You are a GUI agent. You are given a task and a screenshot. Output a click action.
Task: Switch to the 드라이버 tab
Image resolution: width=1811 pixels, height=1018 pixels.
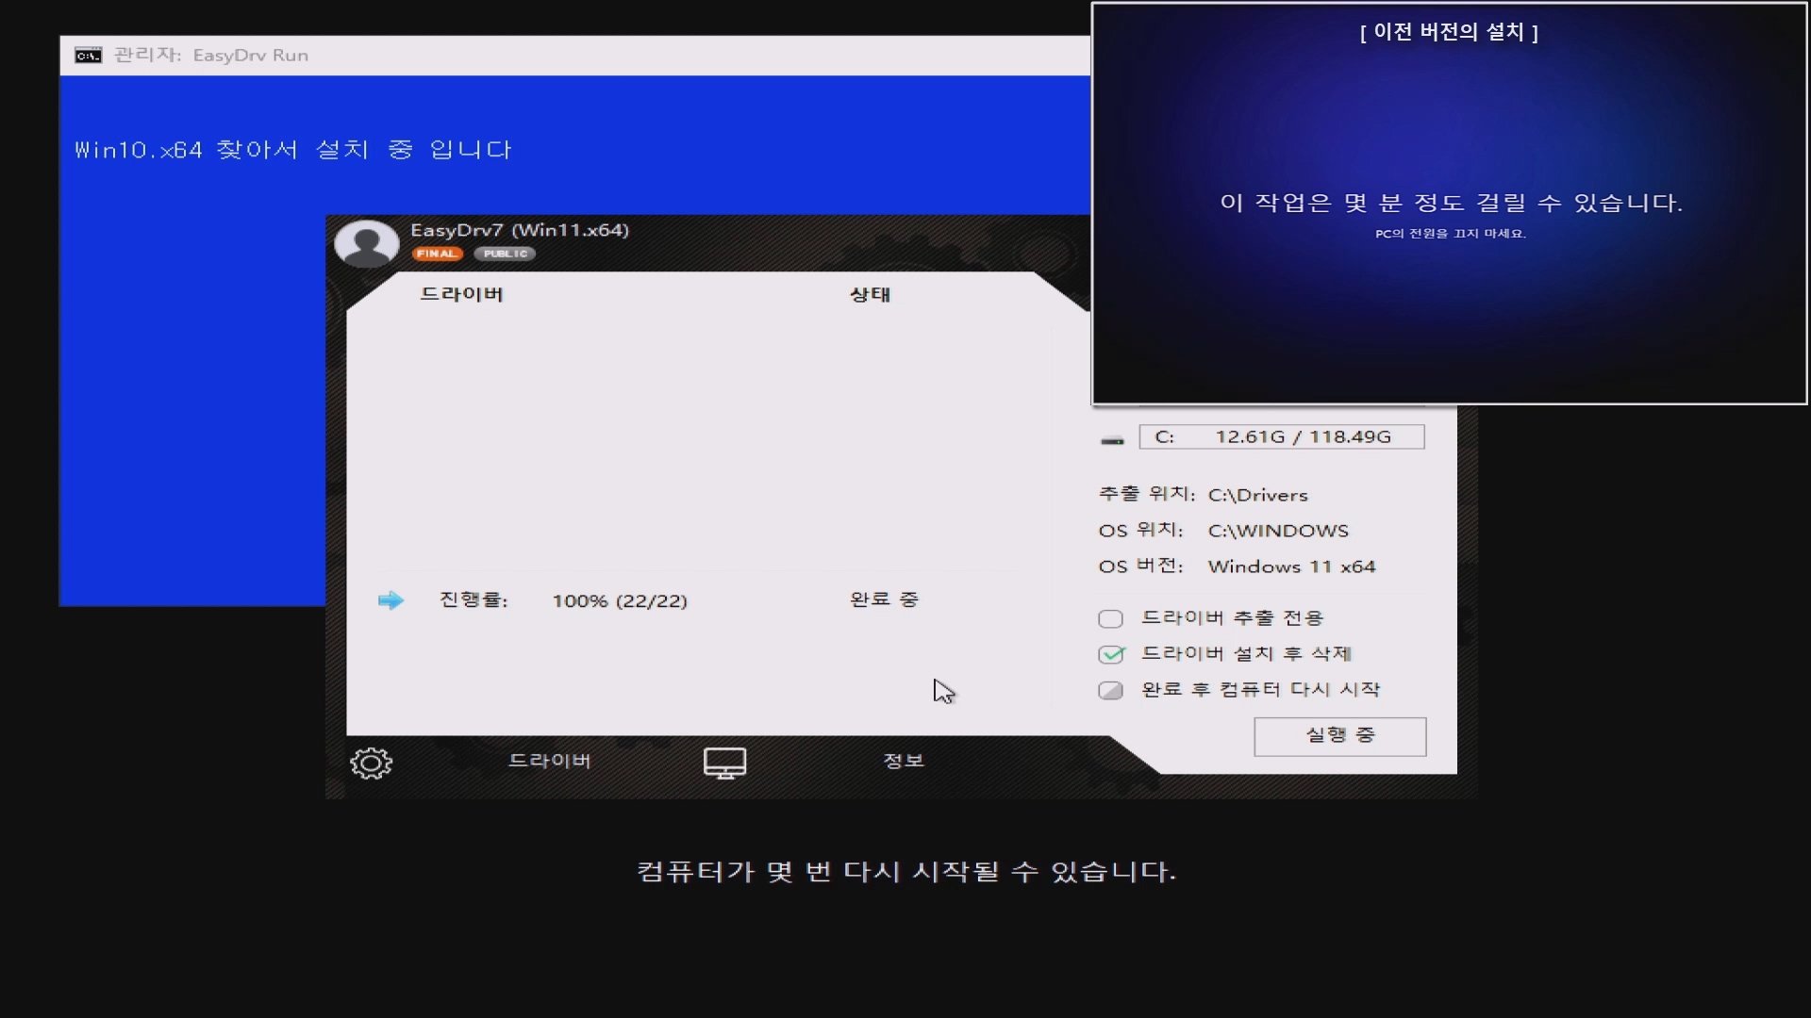pos(549,761)
